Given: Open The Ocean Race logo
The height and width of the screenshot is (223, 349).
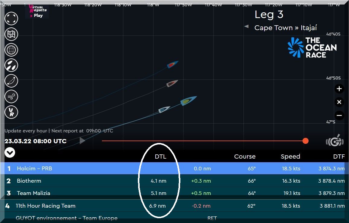Looking at the screenshot, I should [x=312, y=48].
